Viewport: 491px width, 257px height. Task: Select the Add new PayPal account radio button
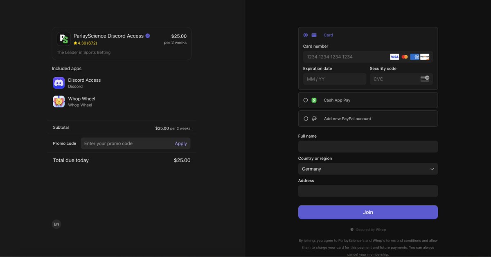pos(306,118)
